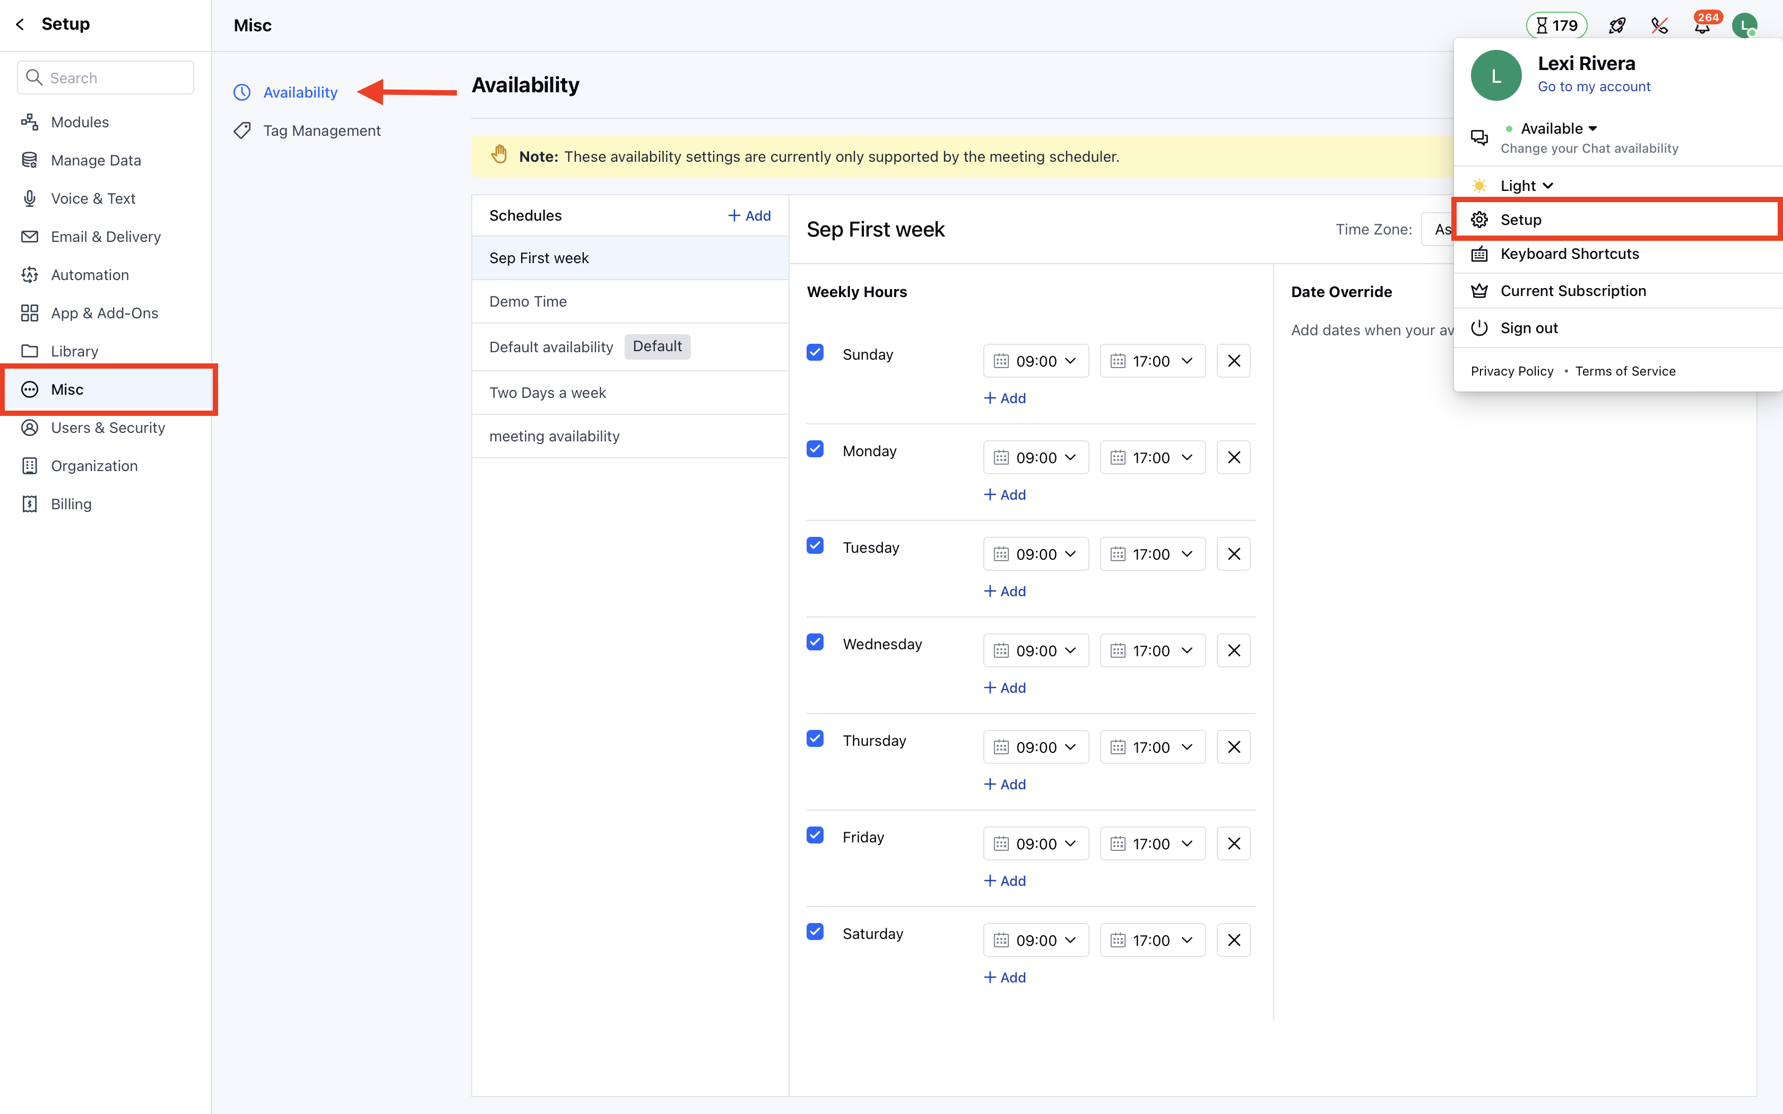The image size is (1783, 1114).
Task: Click the phone call disabled icon
Action: [1659, 26]
